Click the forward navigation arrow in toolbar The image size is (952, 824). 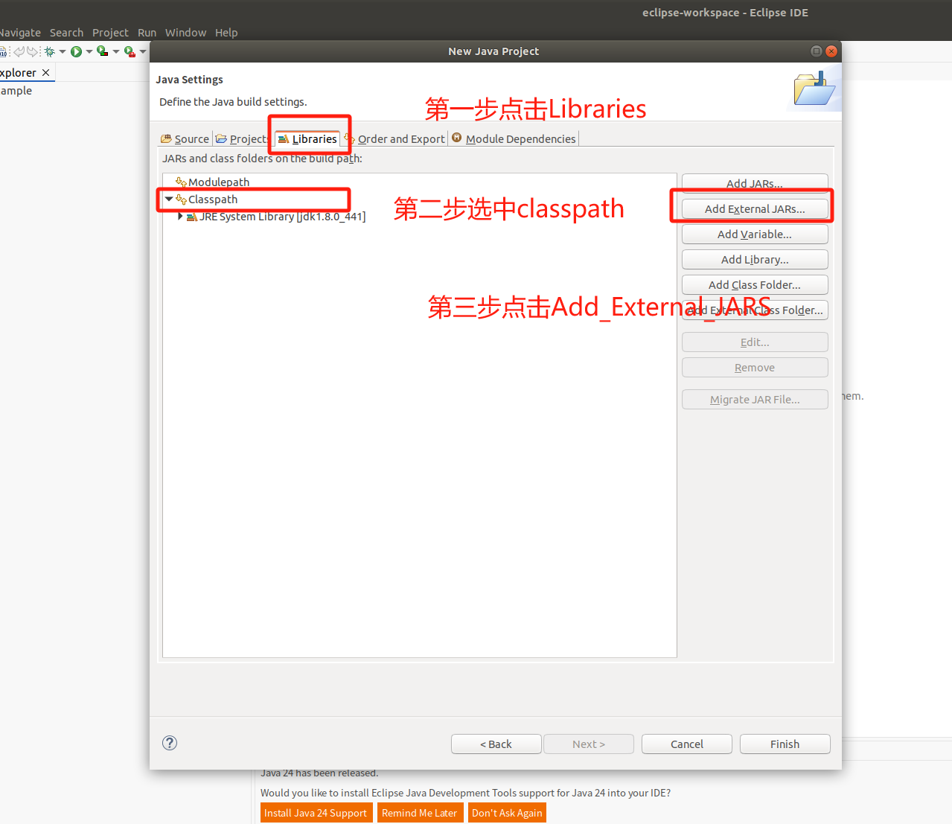(32, 51)
